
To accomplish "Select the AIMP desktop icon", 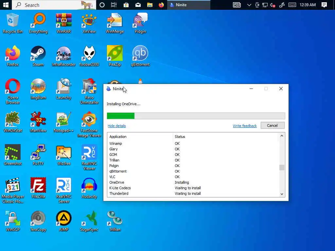I will pyautogui.click(x=64, y=221).
